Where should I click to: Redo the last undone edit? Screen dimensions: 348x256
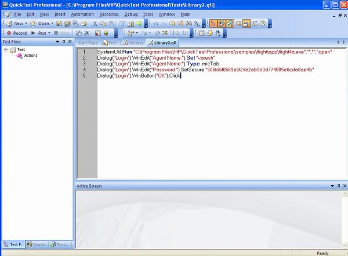(x=164, y=24)
